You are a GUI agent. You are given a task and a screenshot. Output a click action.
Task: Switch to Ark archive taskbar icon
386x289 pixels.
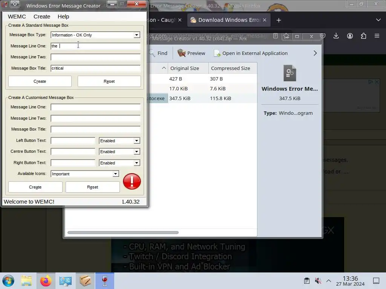pos(85,281)
